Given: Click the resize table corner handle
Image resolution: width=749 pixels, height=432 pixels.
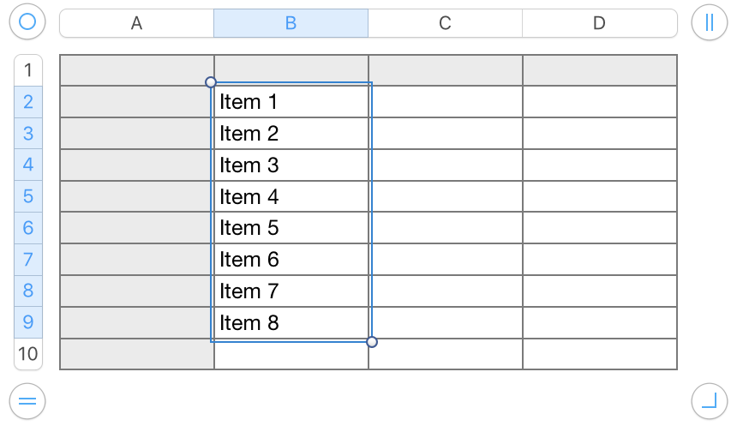Looking at the screenshot, I should pos(709,400).
